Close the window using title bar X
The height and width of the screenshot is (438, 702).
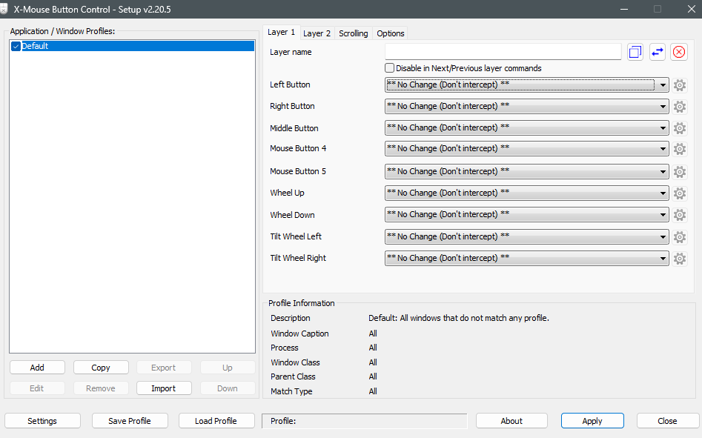click(x=692, y=9)
